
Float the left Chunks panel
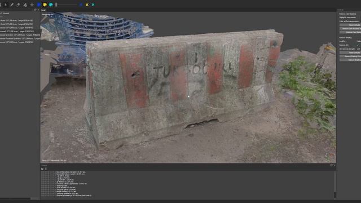35,10
